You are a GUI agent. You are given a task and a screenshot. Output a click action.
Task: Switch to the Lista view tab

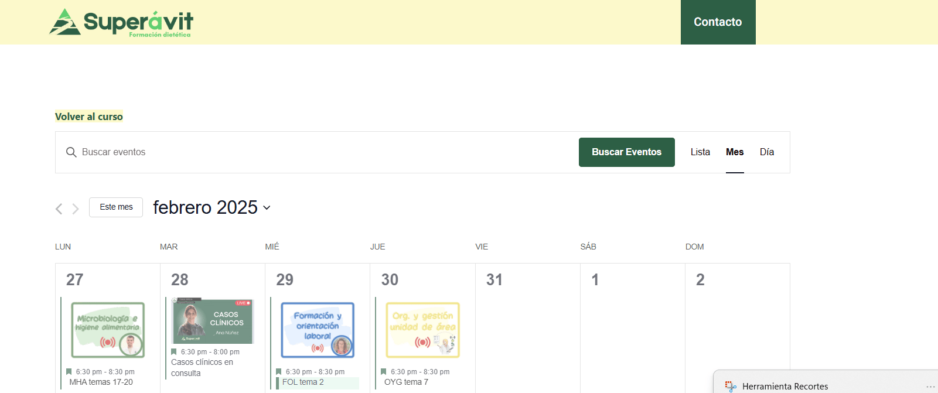700,152
